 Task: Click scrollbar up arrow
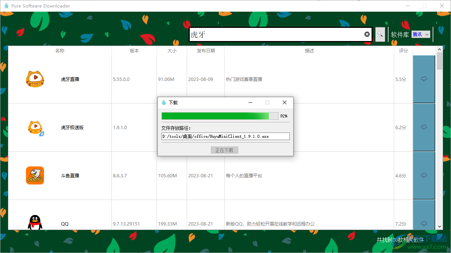[x=439, y=49]
